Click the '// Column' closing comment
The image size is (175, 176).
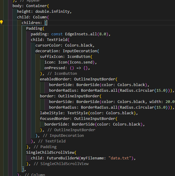pos(35,175)
